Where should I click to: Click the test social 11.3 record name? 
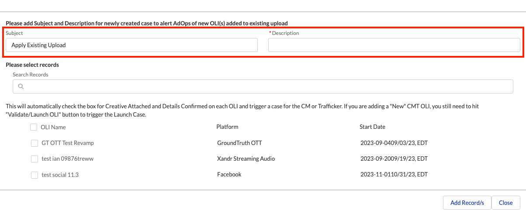click(x=60, y=175)
